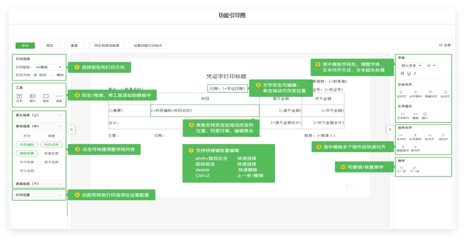This screenshot has height=238, width=464.
Task: Expand the 表头信息（上） section
Action: (x=39, y=115)
